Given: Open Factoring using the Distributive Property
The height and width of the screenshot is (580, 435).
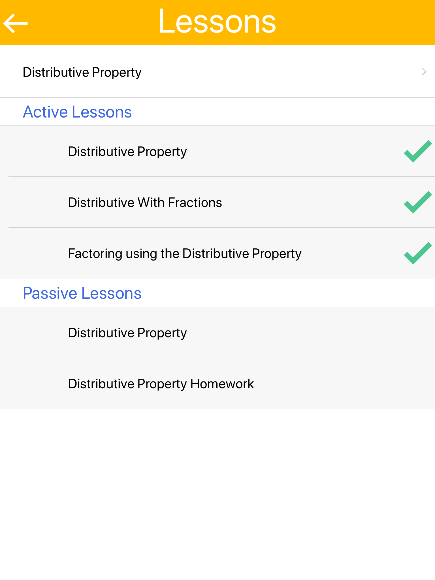Looking at the screenshot, I should click(185, 253).
